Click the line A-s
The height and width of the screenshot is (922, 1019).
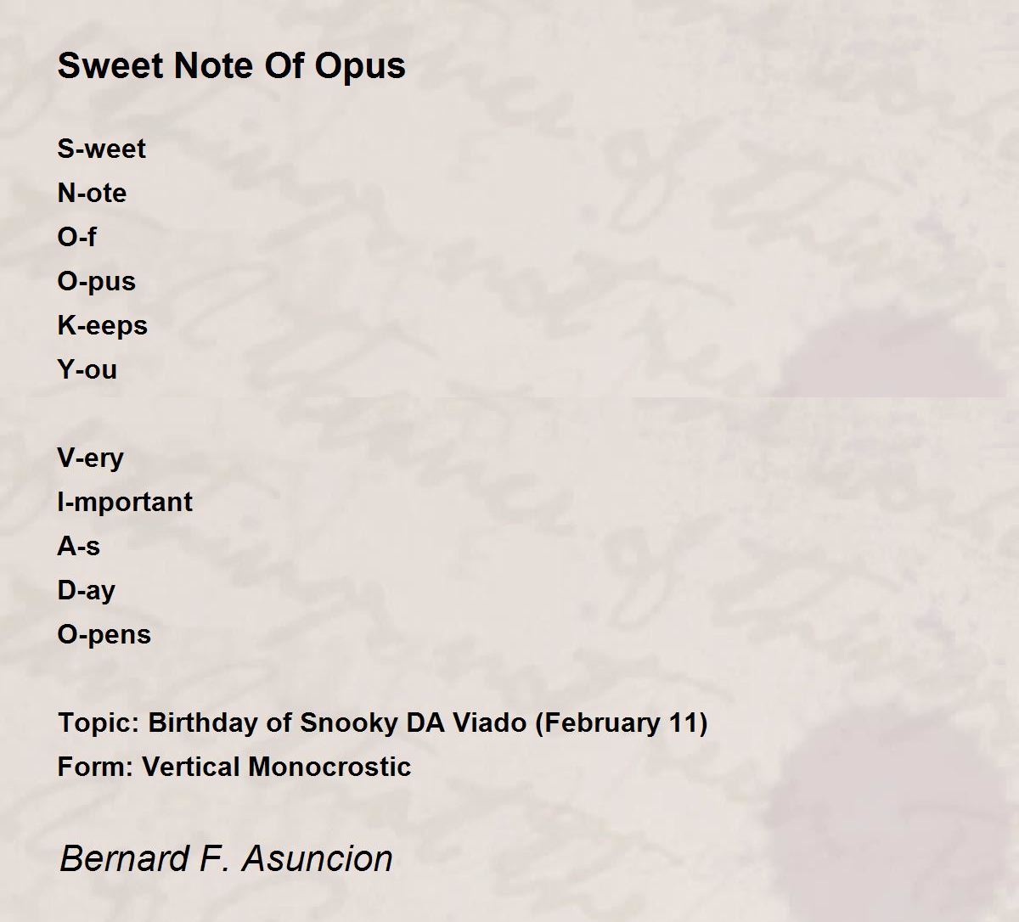(x=78, y=546)
